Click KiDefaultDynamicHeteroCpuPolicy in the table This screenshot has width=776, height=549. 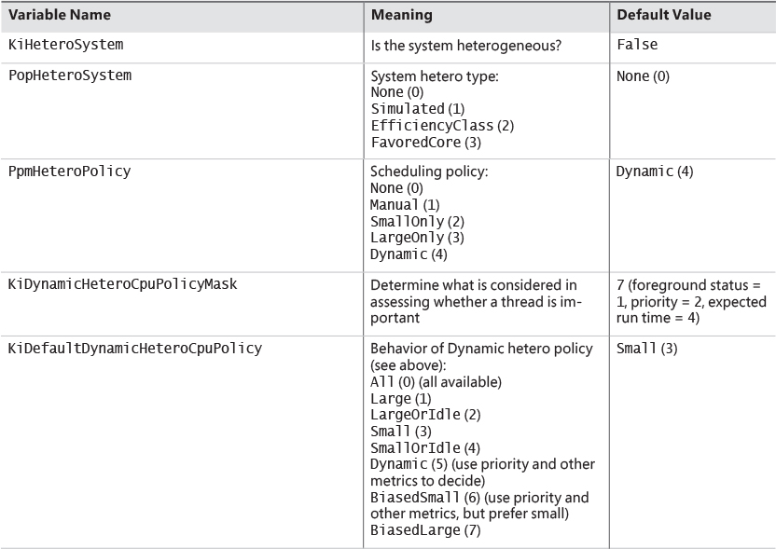tap(134, 349)
